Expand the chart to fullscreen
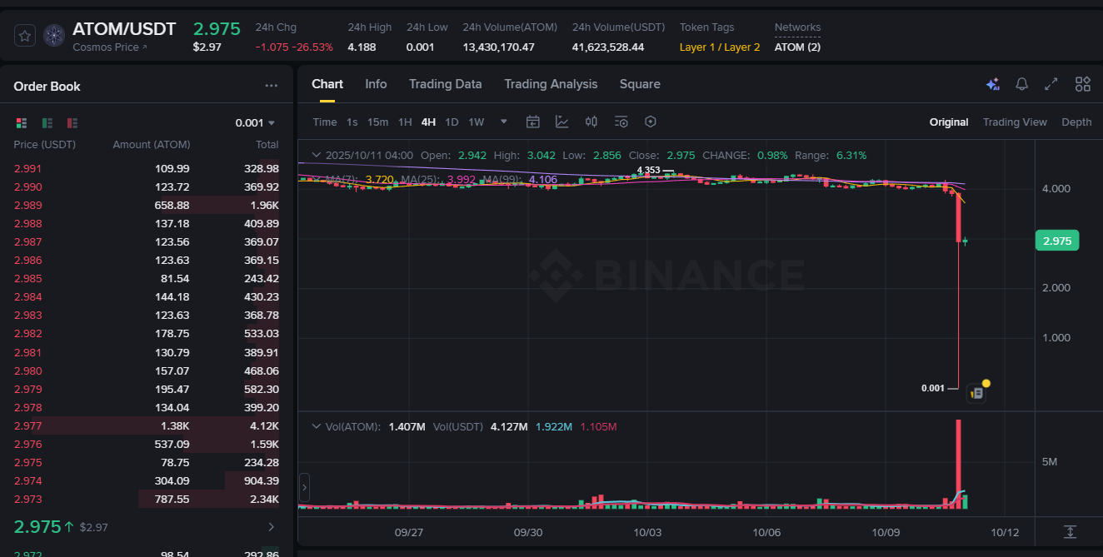1103x557 pixels. [1051, 84]
